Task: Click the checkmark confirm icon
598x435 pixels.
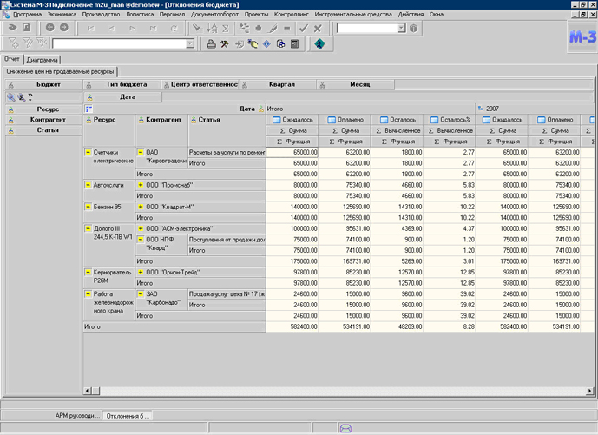Action: (304, 29)
